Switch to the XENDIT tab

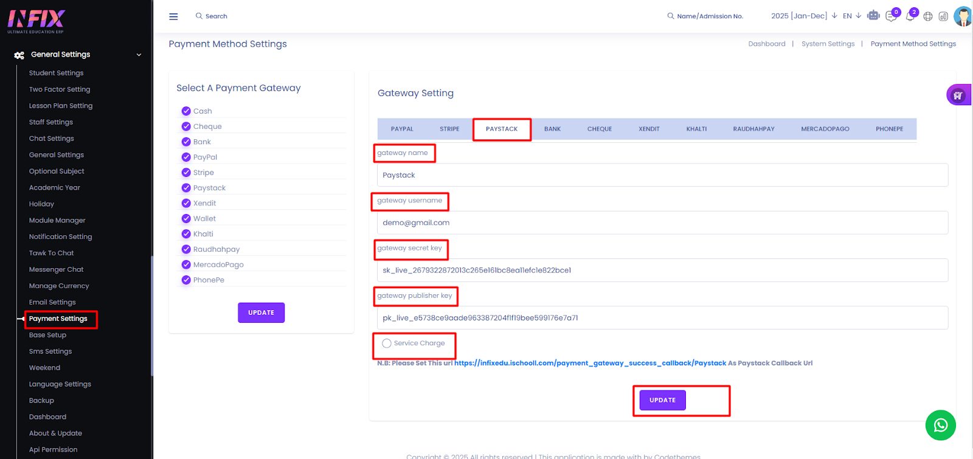(x=649, y=129)
